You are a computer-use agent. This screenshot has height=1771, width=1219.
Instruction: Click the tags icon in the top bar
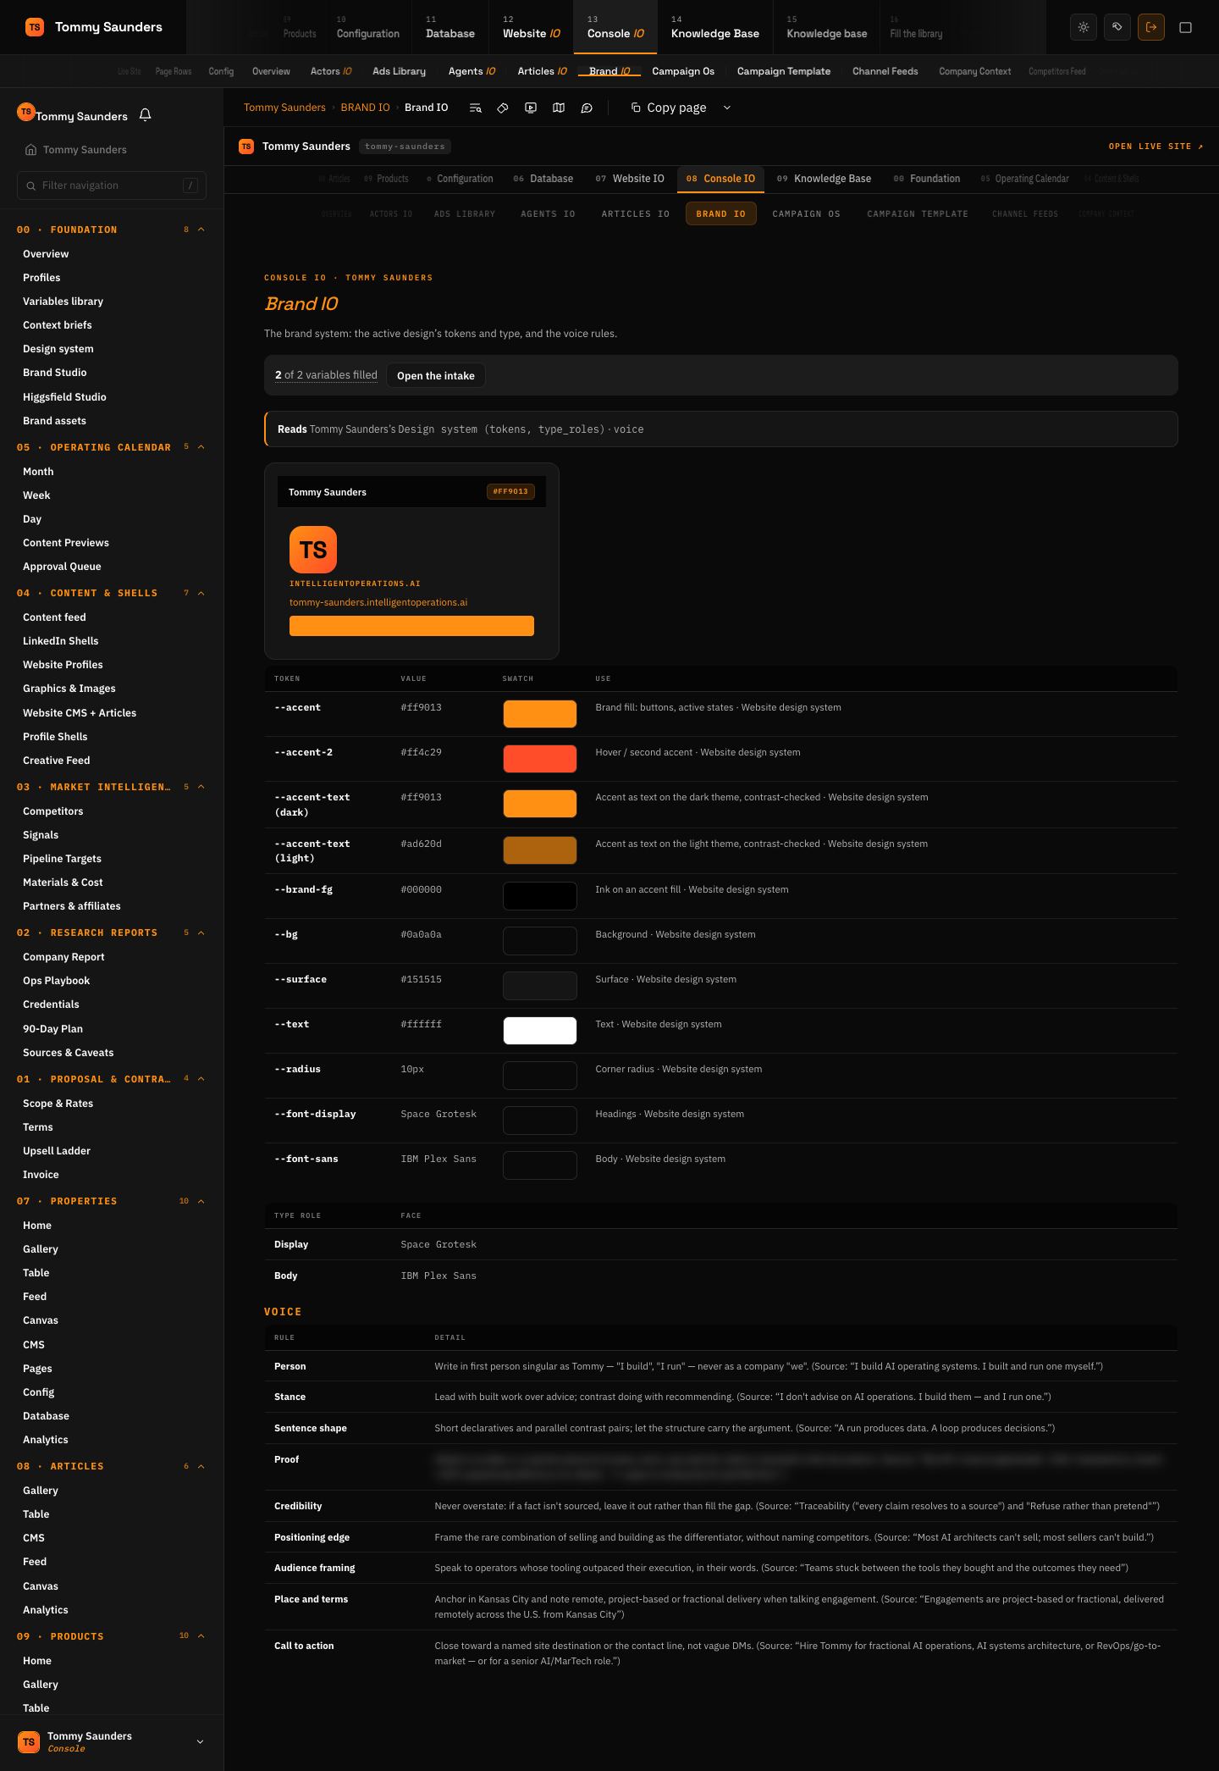point(1117,27)
